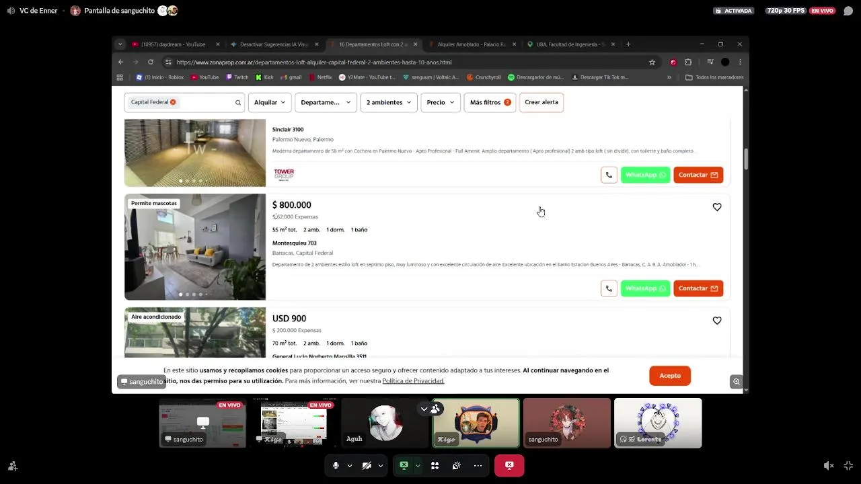Open Más filtros
This screenshot has width=861, height=484.
click(490, 102)
